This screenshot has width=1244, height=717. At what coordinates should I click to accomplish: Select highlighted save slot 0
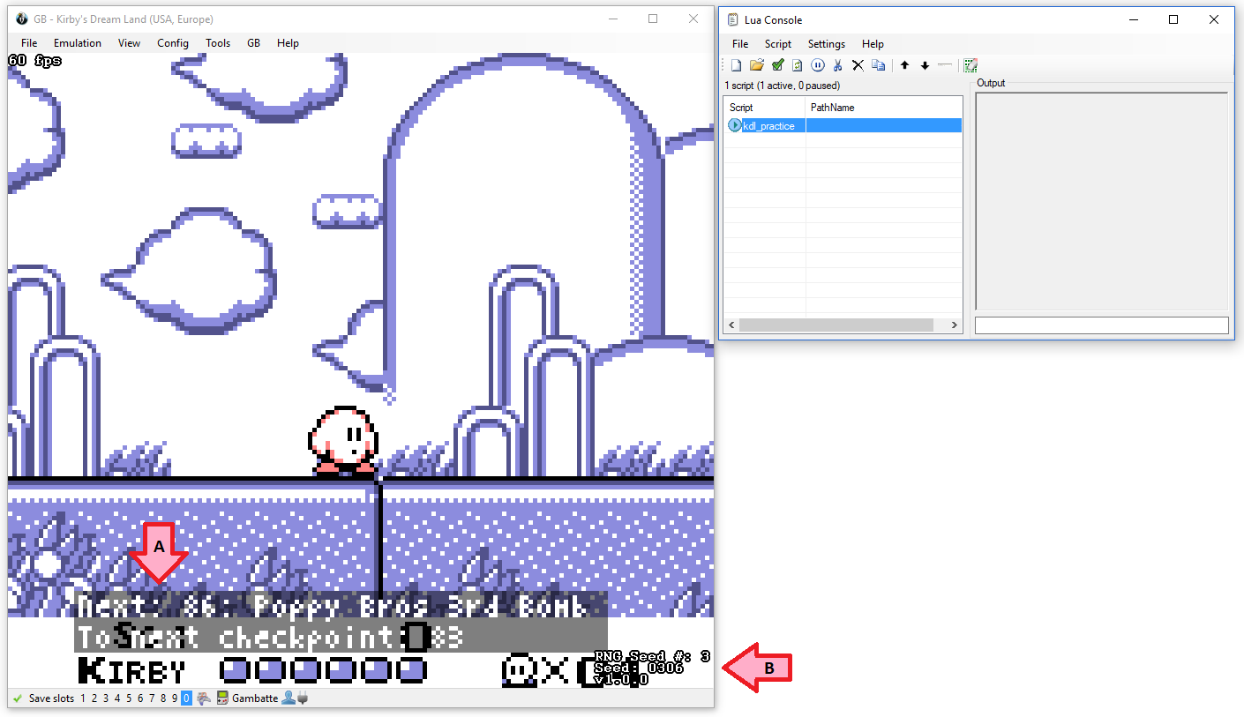pos(186,698)
